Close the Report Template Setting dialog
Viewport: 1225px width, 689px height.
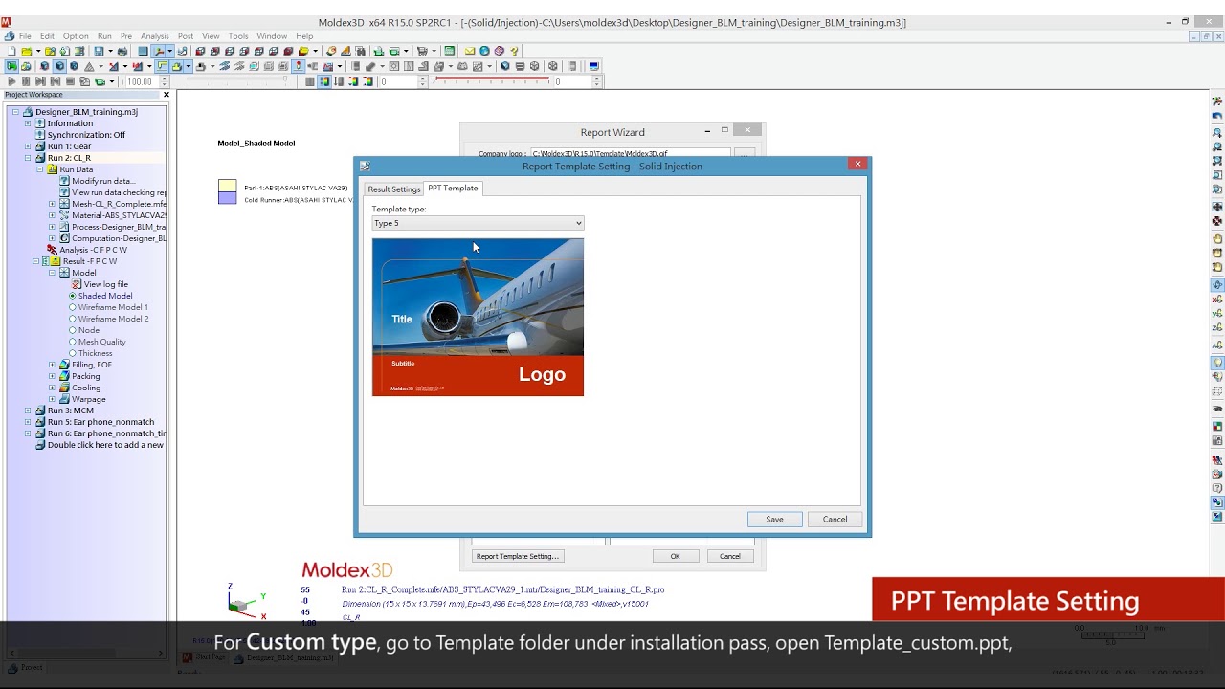point(857,164)
